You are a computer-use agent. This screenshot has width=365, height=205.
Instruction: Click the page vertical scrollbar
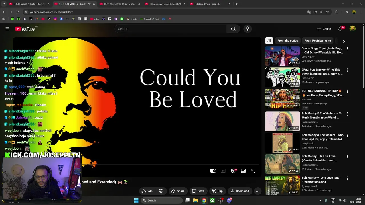pyautogui.click(x=363, y=57)
